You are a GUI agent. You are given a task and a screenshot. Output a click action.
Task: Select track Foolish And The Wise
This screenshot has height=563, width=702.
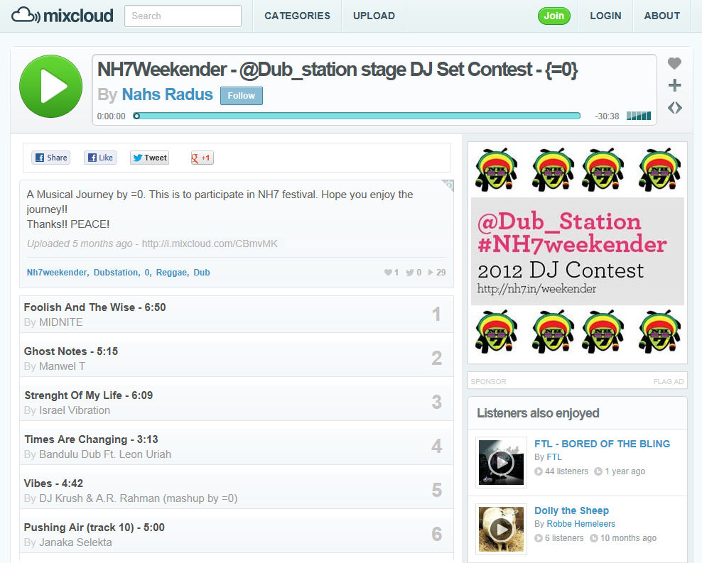pos(95,307)
